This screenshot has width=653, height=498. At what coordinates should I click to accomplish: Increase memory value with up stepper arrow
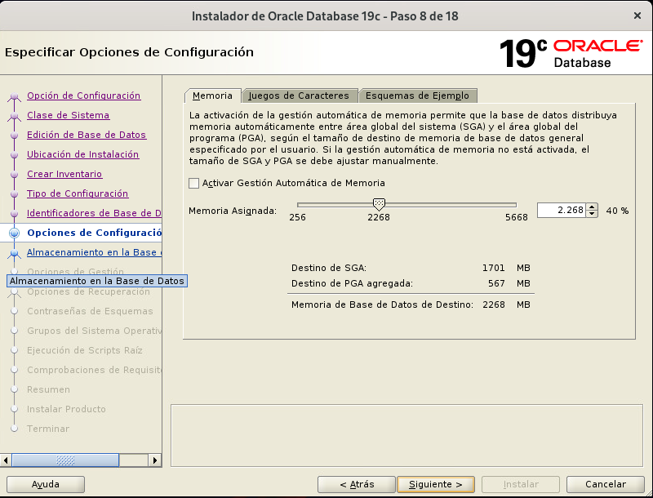point(593,207)
